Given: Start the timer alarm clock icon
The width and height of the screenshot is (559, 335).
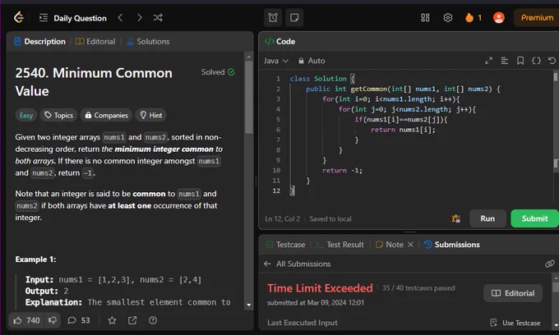Looking at the screenshot, I should coord(273,17).
